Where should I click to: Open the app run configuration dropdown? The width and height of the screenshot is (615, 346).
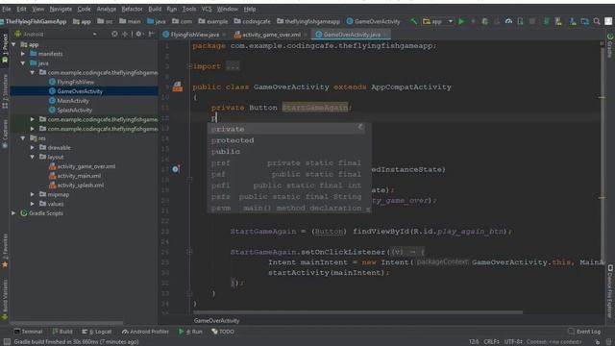438,21
